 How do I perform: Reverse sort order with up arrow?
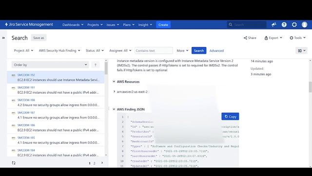96,65
